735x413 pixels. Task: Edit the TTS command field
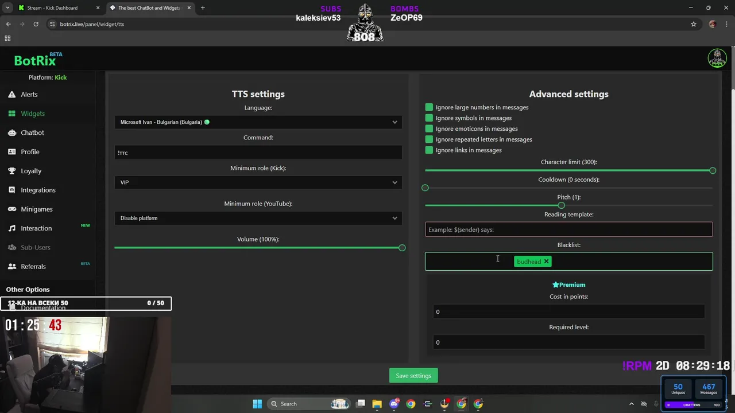pos(258,153)
